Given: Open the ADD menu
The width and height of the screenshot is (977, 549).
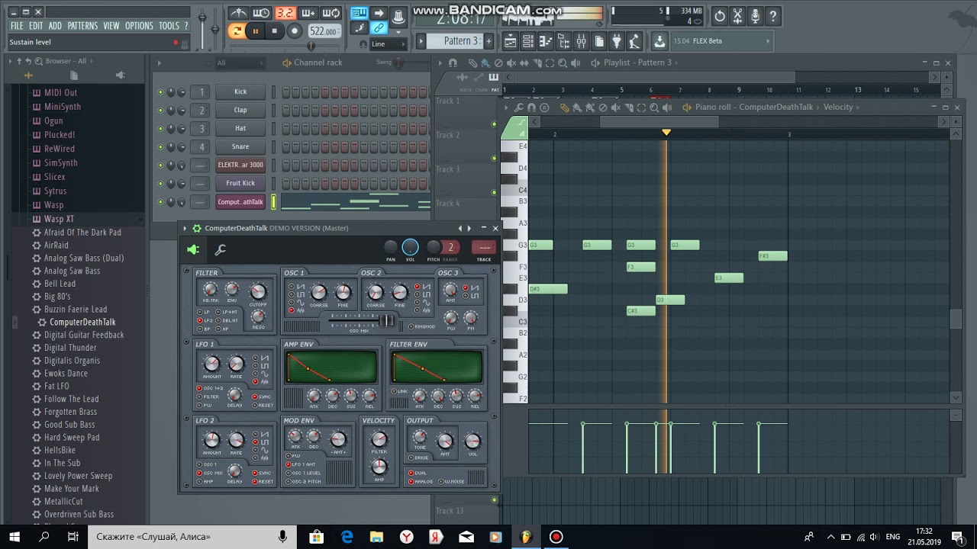Looking at the screenshot, I should pyautogui.click(x=55, y=26).
